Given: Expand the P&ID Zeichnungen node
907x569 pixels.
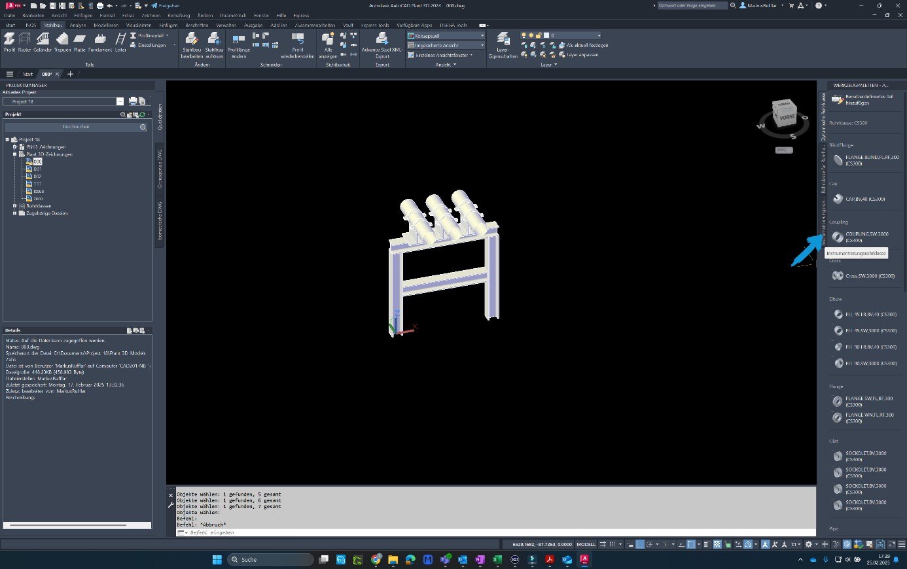Looking at the screenshot, I should (x=14, y=147).
